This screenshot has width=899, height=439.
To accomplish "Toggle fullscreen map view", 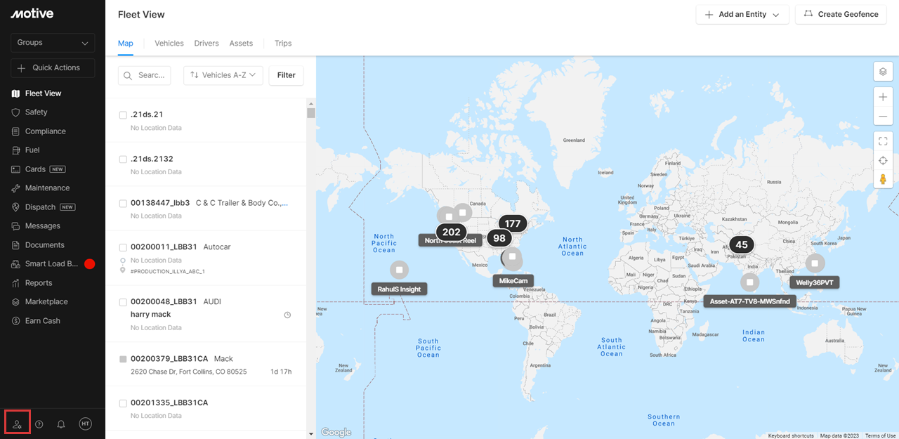I will coord(884,141).
